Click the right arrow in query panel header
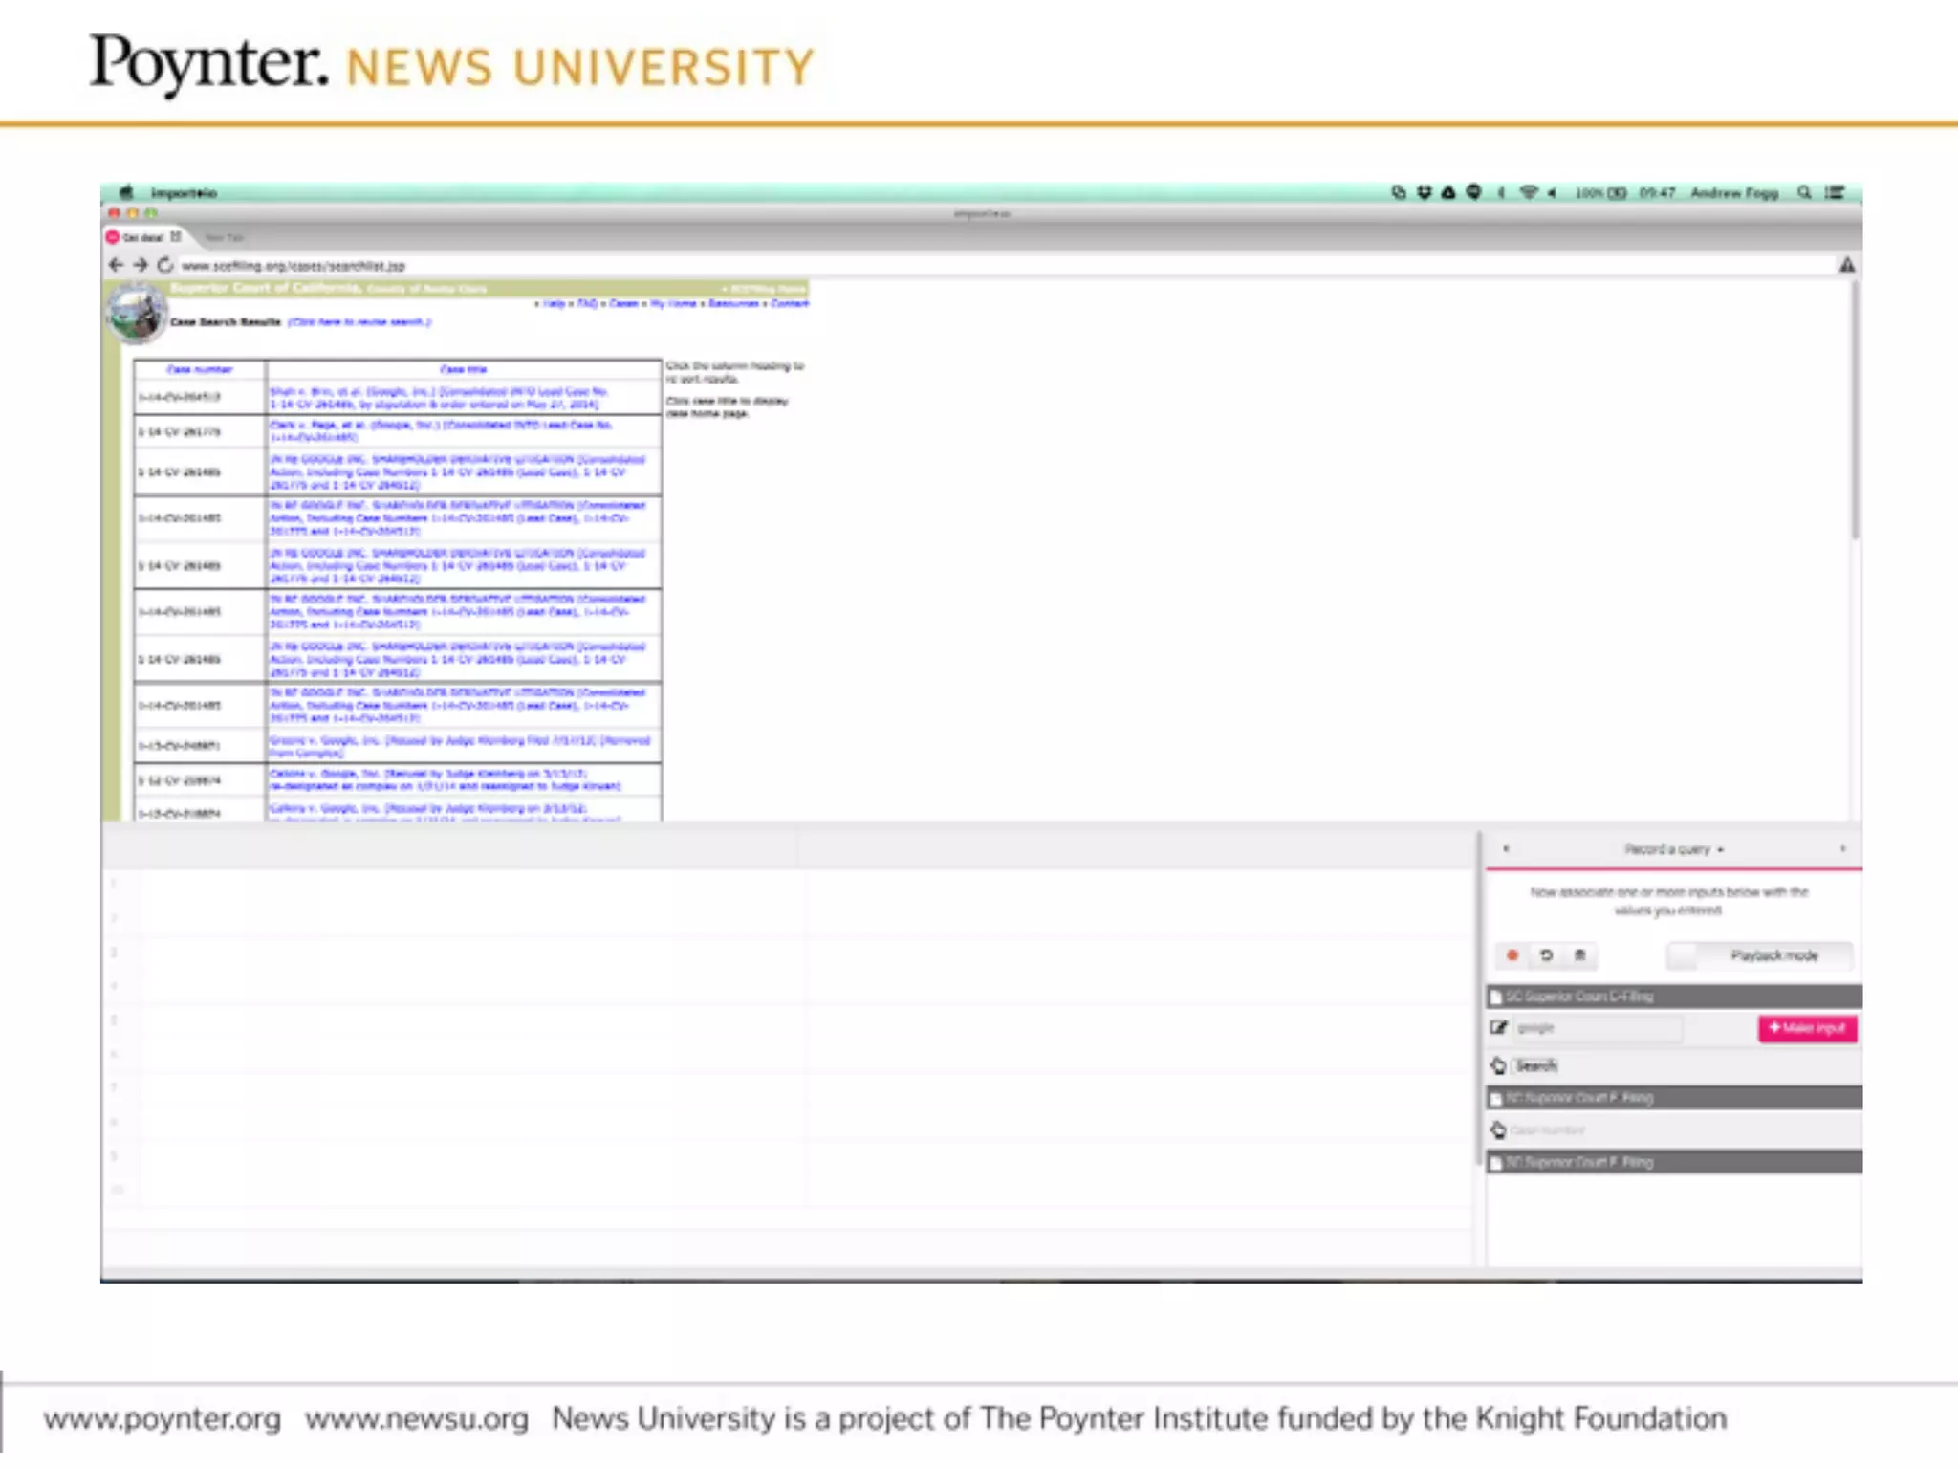 [1842, 849]
